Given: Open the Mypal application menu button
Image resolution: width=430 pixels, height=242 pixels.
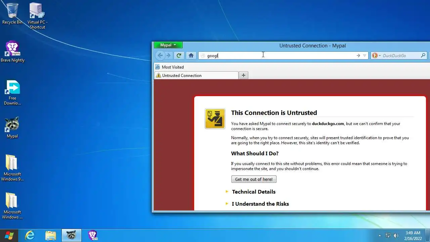Looking at the screenshot, I should (168, 45).
